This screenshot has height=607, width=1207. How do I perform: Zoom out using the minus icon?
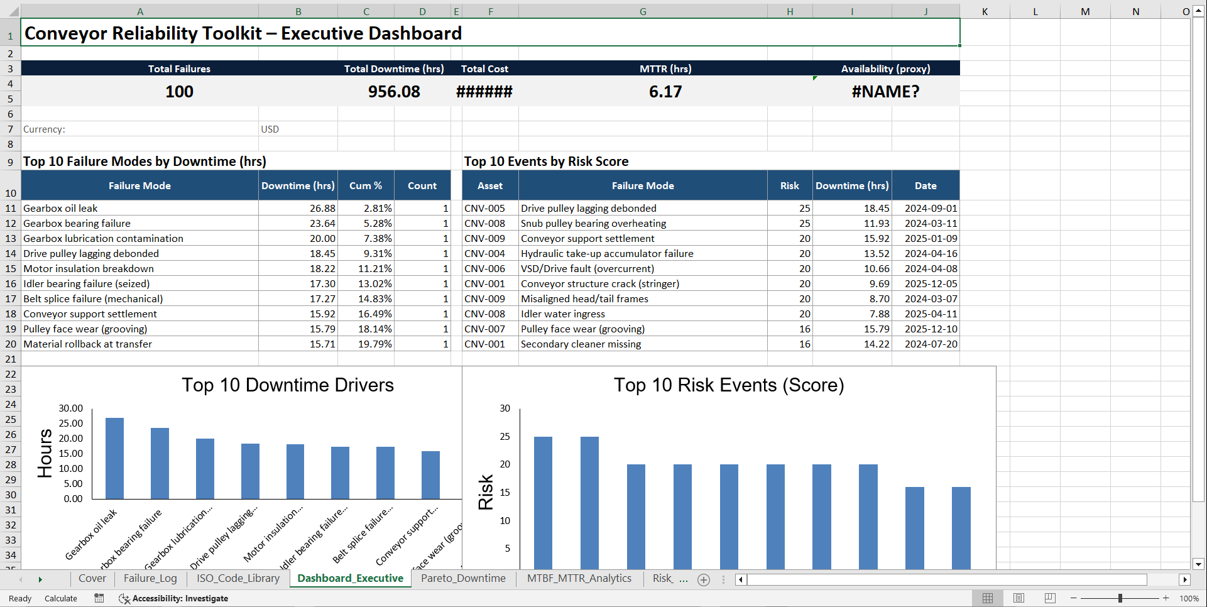(x=1074, y=598)
